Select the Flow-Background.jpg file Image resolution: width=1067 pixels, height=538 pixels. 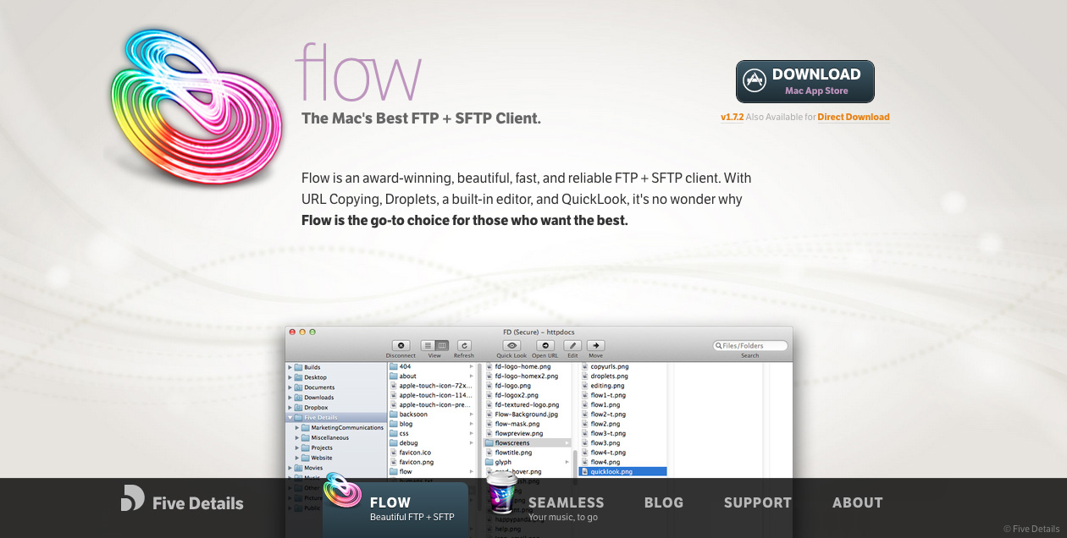(x=527, y=414)
